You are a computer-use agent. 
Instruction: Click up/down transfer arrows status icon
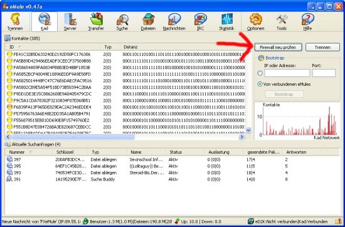point(178,221)
